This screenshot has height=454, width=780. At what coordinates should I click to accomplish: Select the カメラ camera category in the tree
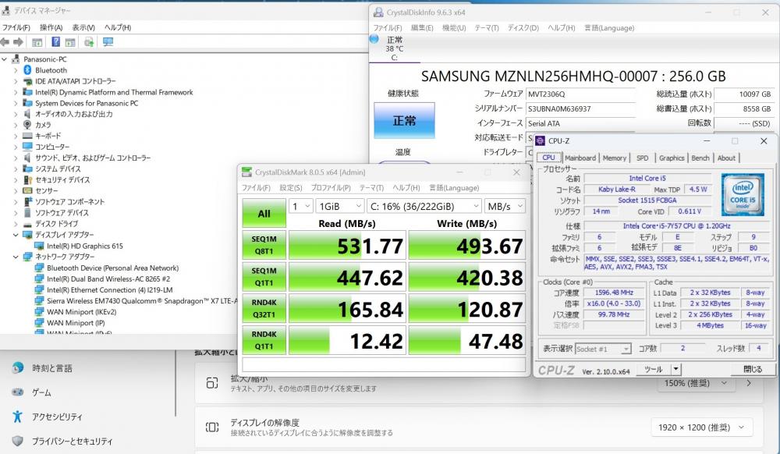click(43, 125)
